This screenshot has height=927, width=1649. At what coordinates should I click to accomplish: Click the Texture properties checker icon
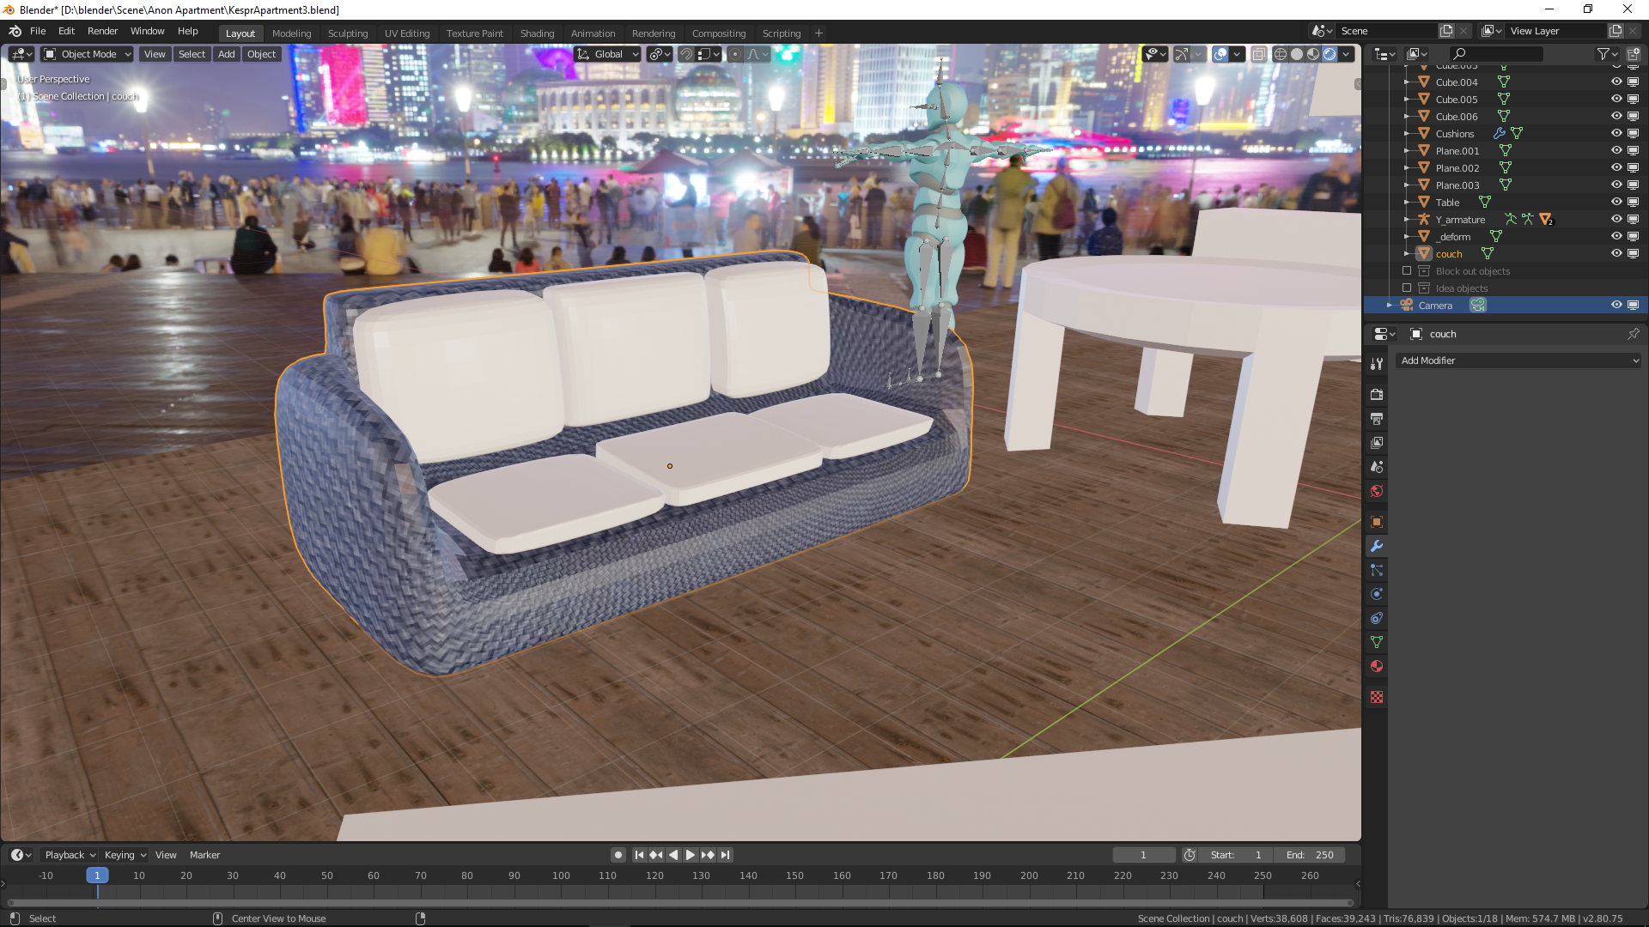coord(1377,697)
